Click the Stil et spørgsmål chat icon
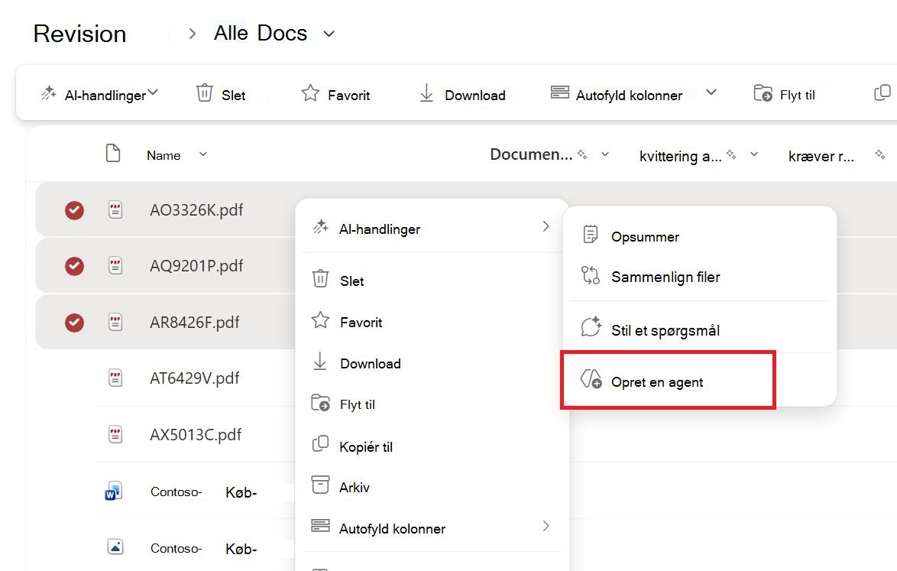897x571 pixels. pyautogui.click(x=591, y=326)
